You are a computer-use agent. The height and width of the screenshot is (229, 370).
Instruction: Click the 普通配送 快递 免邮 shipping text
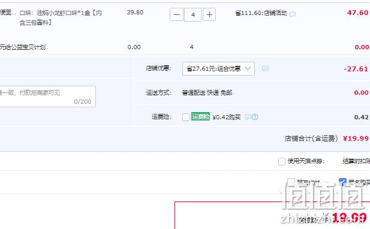click(x=207, y=93)
